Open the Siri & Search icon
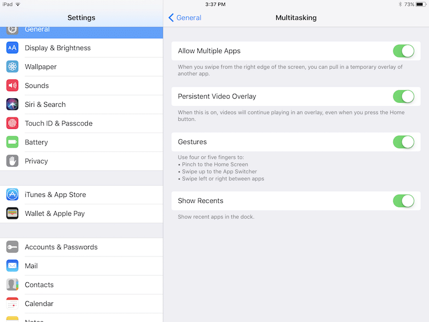 pyautogui.click(x=12, y=104)
